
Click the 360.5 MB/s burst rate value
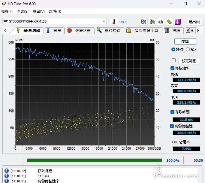tap(186, 133)
